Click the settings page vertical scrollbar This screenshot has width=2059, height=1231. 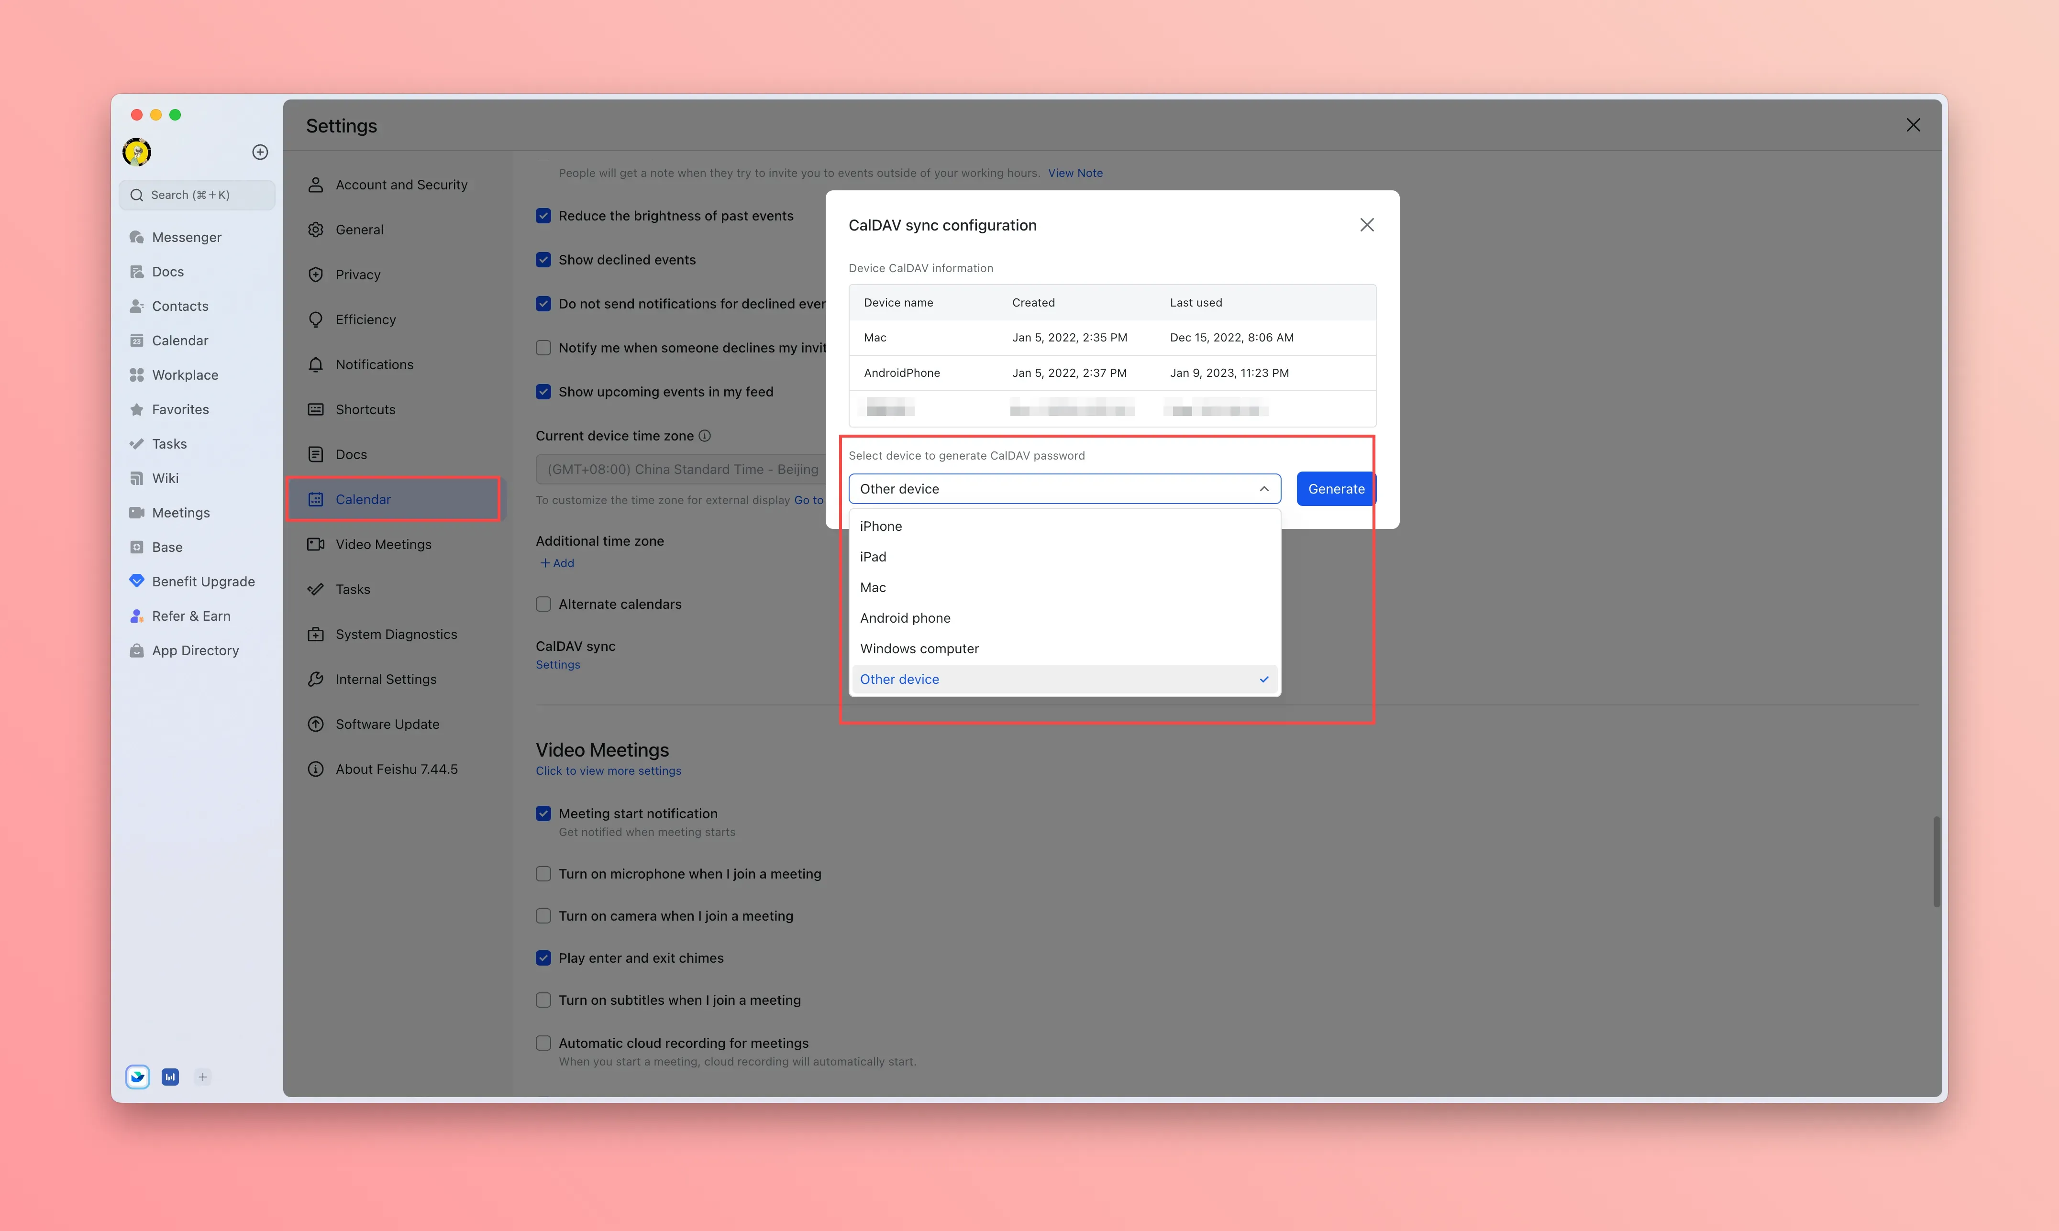click(x=1936, y=863)
